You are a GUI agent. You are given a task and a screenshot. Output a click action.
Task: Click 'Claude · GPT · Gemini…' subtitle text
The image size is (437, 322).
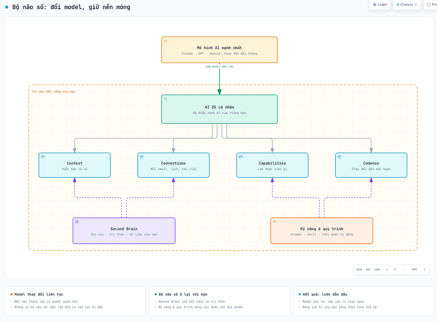tap(220, 54)
